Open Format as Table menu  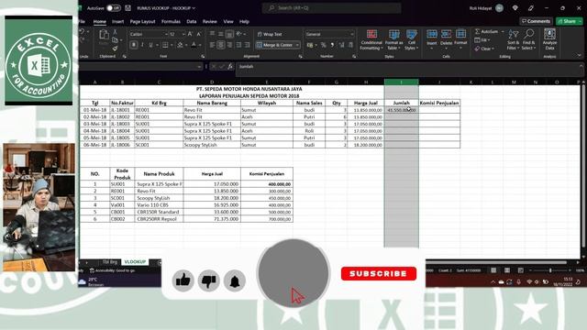(x=393, y=39)
